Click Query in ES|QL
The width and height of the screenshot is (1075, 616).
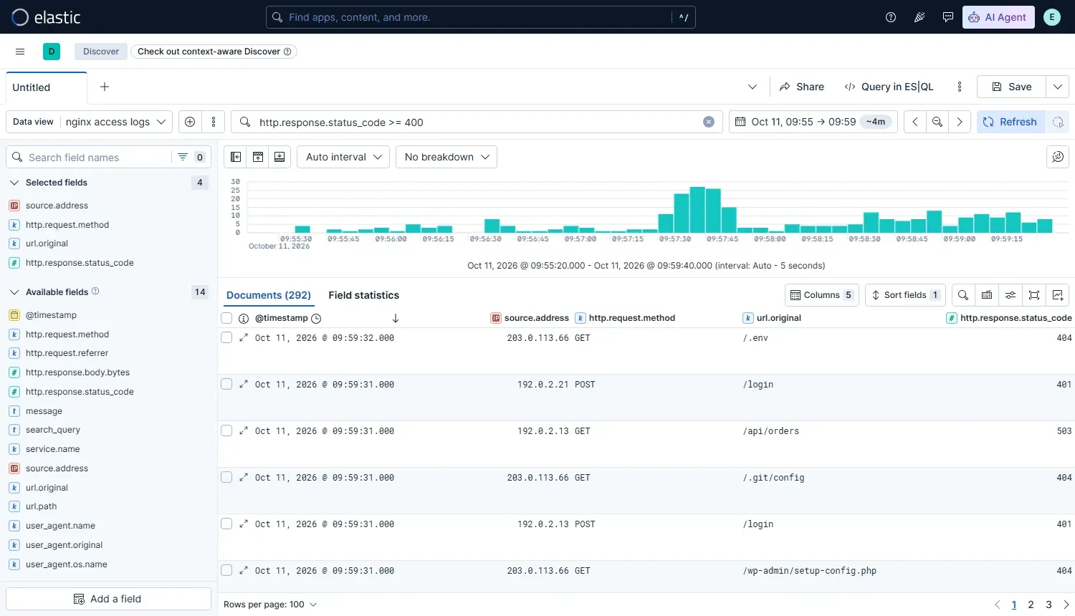click(889, 87)
